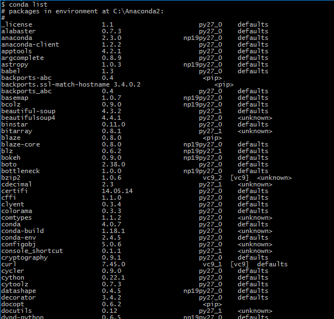Click the '_license' package name
Image resolution: width=334 pixels, height=319 pixels.
[17, 24]
